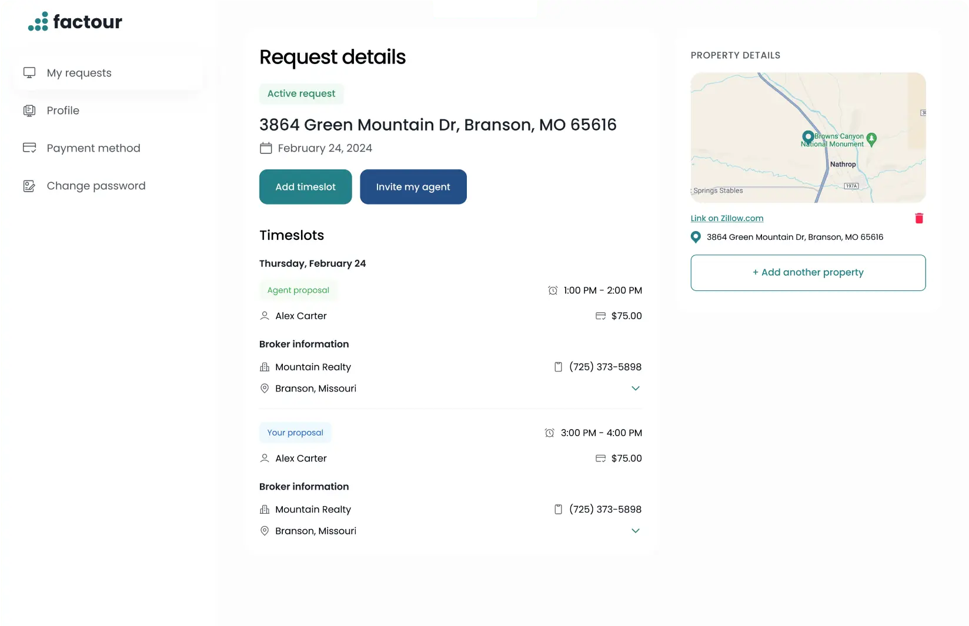Open Change password from the sidebar
Viewport: 969px width, 626px height.
click(x=96, y=186)
